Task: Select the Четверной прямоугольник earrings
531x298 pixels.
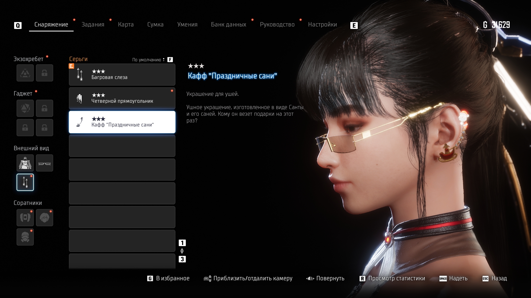Action: coord(122,98)
